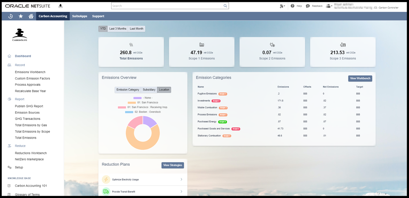Click the Scope 1 factory icon

(x=202, y=45)
